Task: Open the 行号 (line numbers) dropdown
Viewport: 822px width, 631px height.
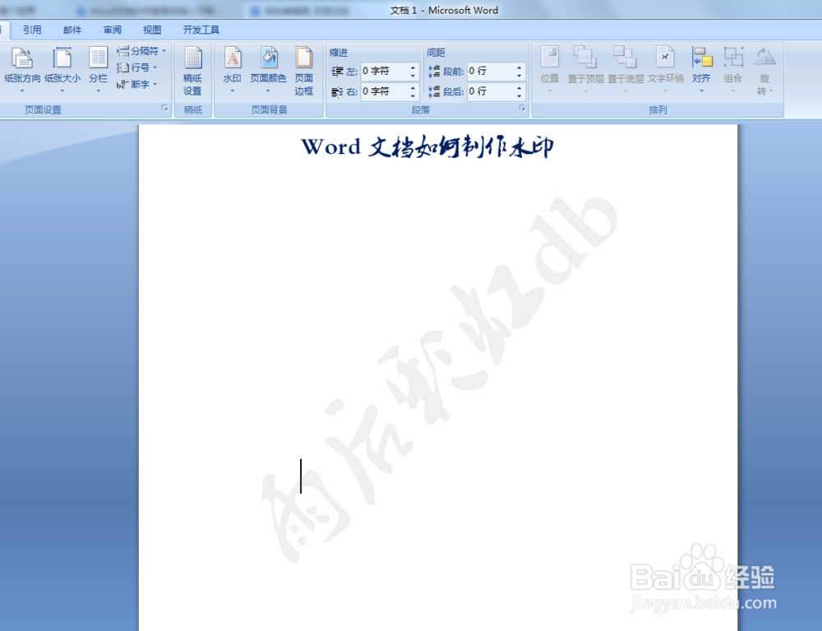Action: [x=136, y=67]
